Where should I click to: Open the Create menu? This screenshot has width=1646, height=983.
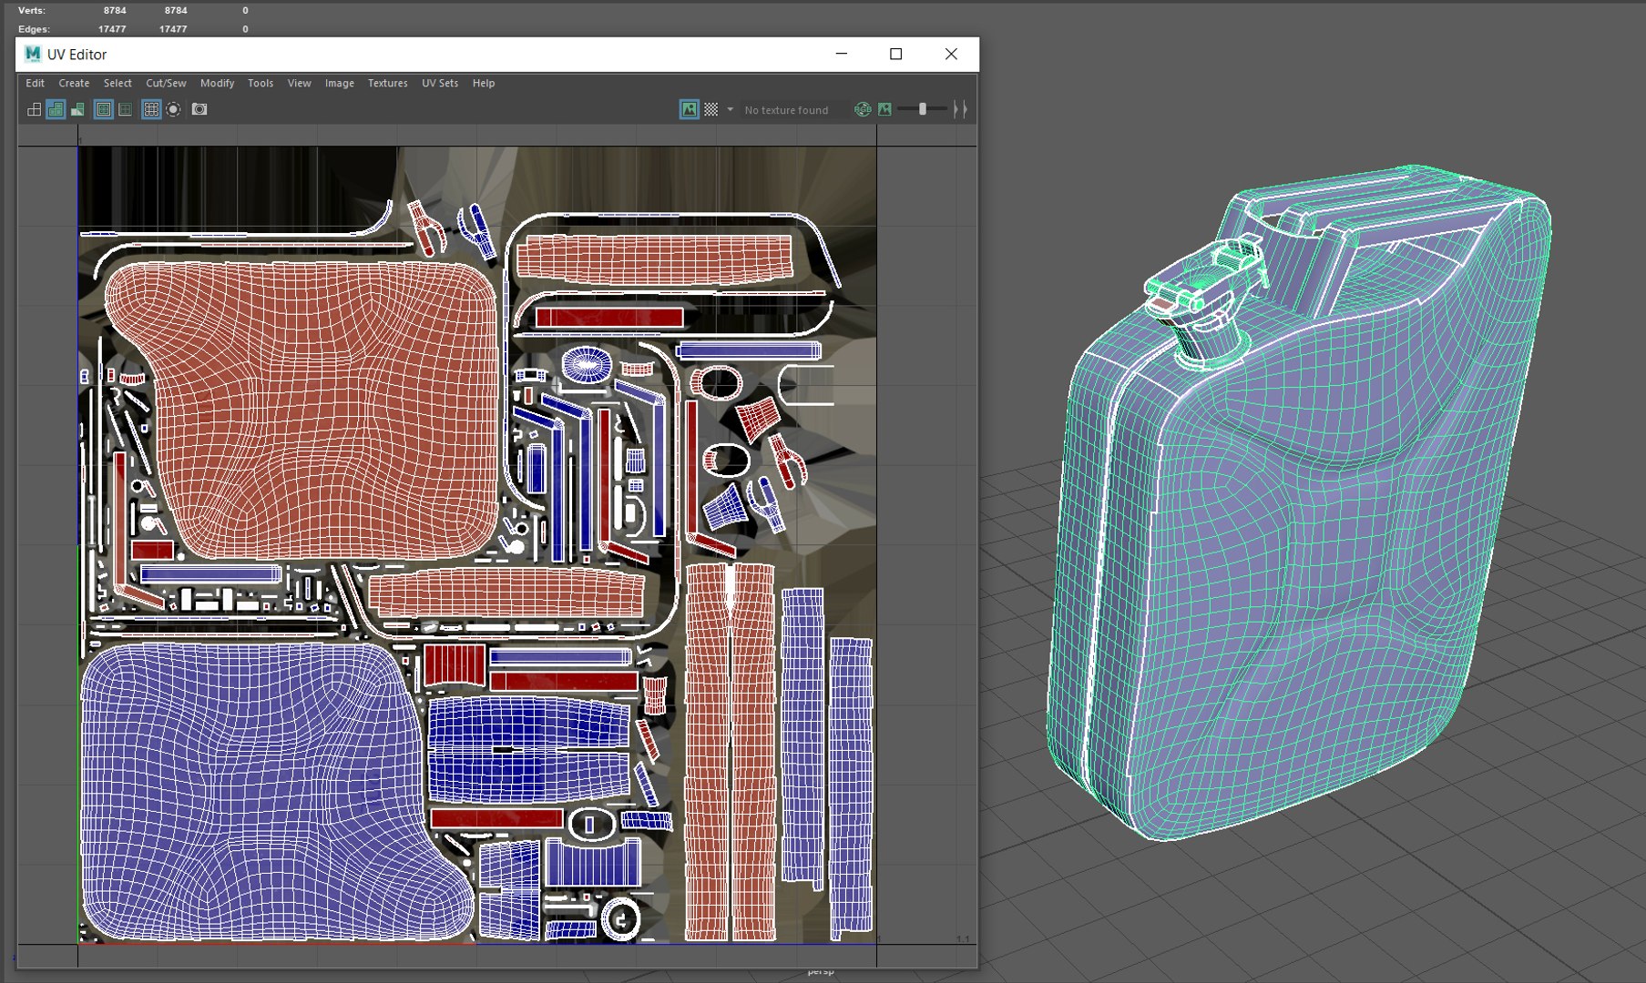coord(74,83)
